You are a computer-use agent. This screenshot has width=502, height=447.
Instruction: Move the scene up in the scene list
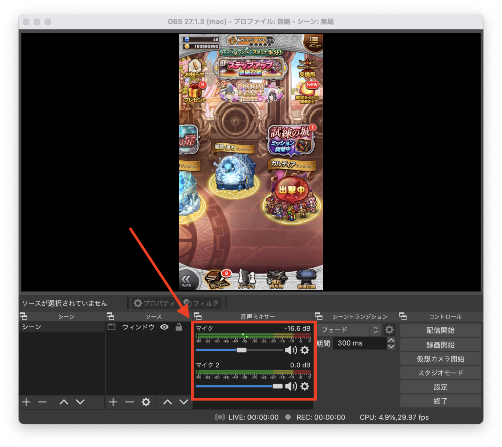64,402
